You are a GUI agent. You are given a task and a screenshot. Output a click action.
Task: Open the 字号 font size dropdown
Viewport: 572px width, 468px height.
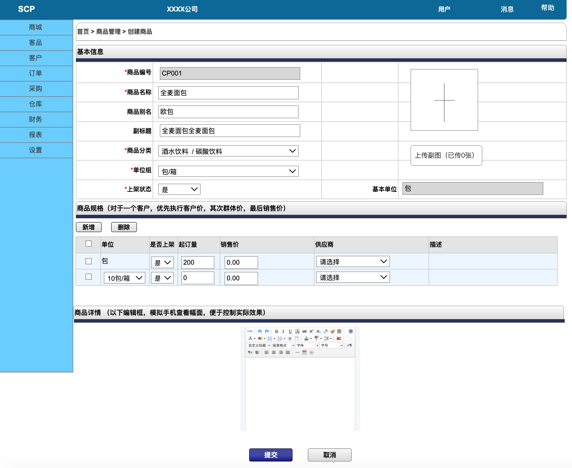(x=331, y=345)
